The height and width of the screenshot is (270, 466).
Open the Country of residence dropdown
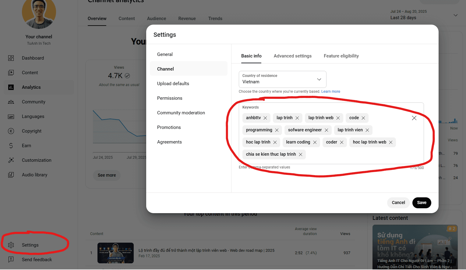point(282,79)
